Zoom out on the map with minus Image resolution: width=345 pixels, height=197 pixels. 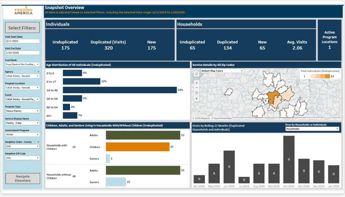coord(196,88)
